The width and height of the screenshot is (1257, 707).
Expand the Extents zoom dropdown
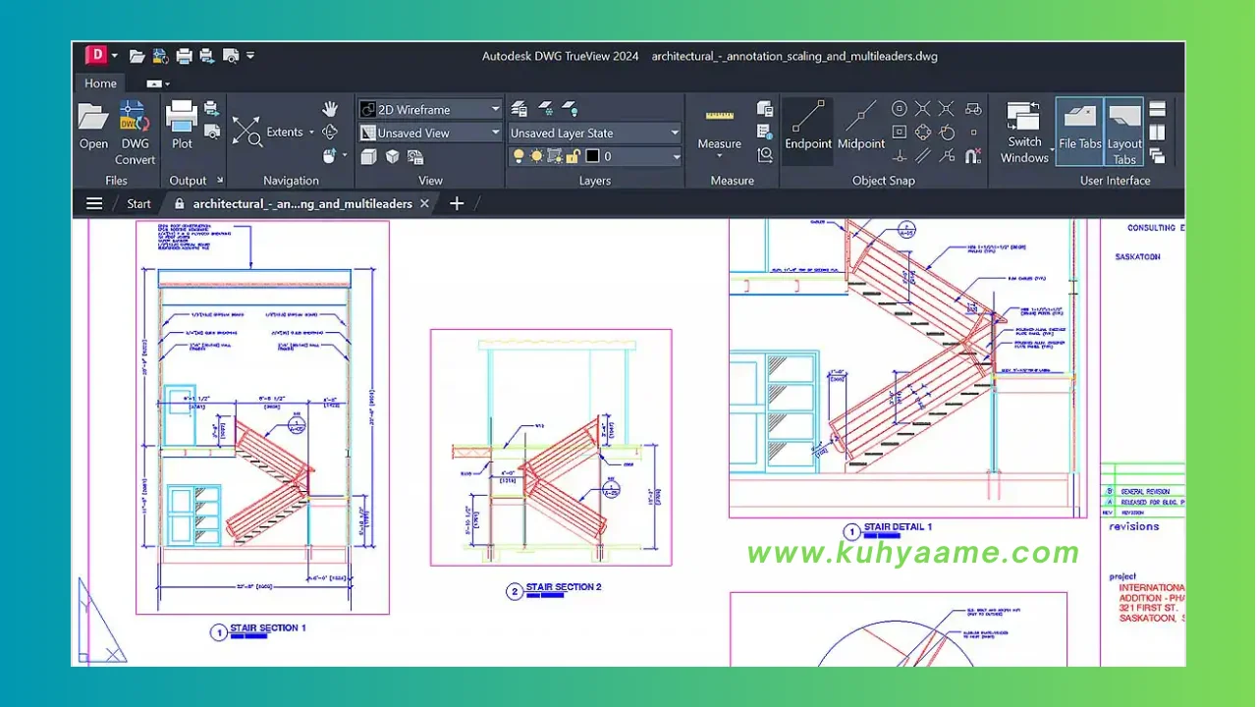311,133
